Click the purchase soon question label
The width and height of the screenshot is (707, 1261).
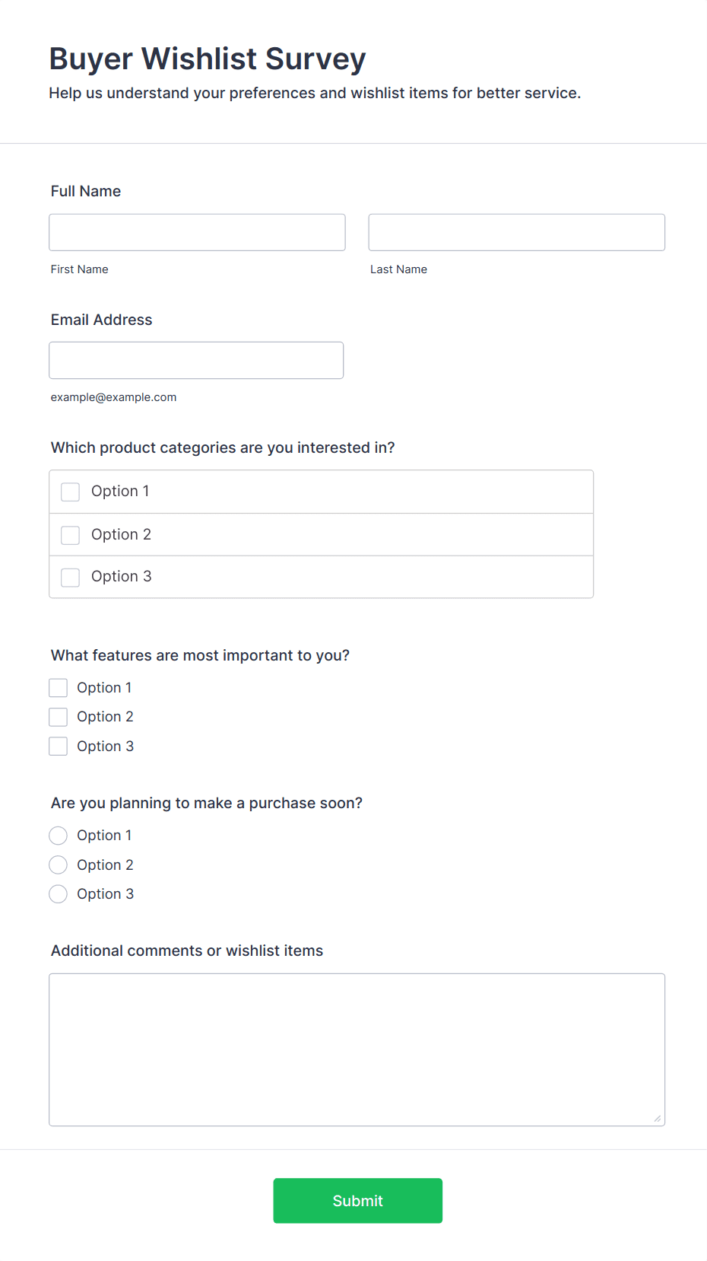coord(207,803)
